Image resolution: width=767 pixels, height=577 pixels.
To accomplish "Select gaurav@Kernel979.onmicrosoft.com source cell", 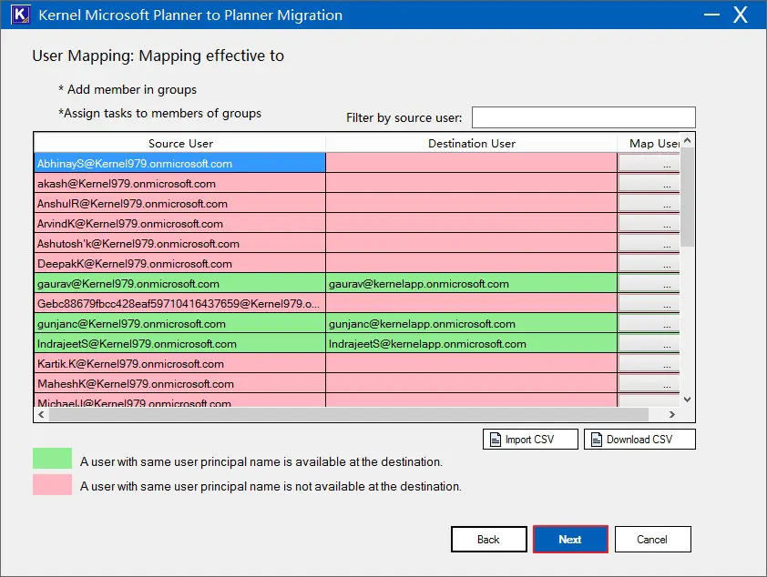I will [x=180, y=283].
